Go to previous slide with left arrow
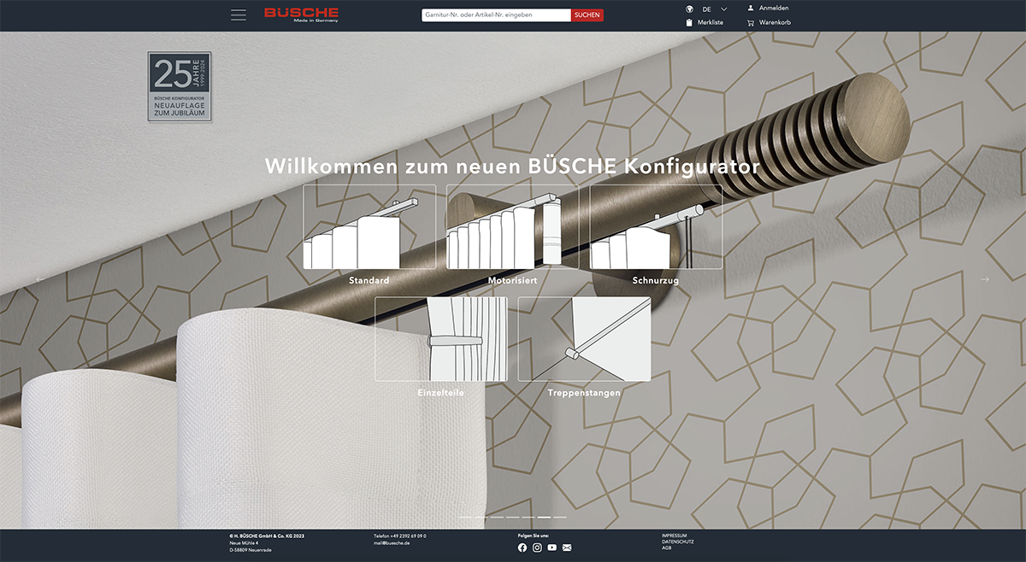 (40, 279)
